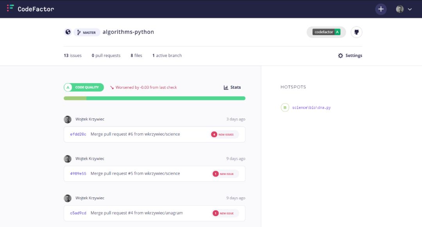Click the CodeFactor logo icon
Image resolution: width=422 pixels, height=227 pixels.
click(x=10, y=8)
